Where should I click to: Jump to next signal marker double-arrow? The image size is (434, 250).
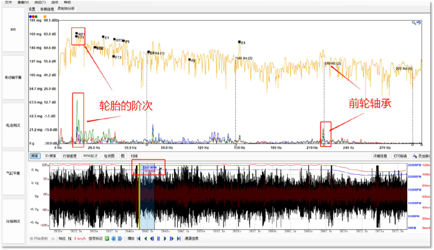click(x=120, y=238)
